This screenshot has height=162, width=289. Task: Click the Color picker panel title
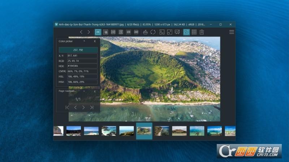[66, 41]
